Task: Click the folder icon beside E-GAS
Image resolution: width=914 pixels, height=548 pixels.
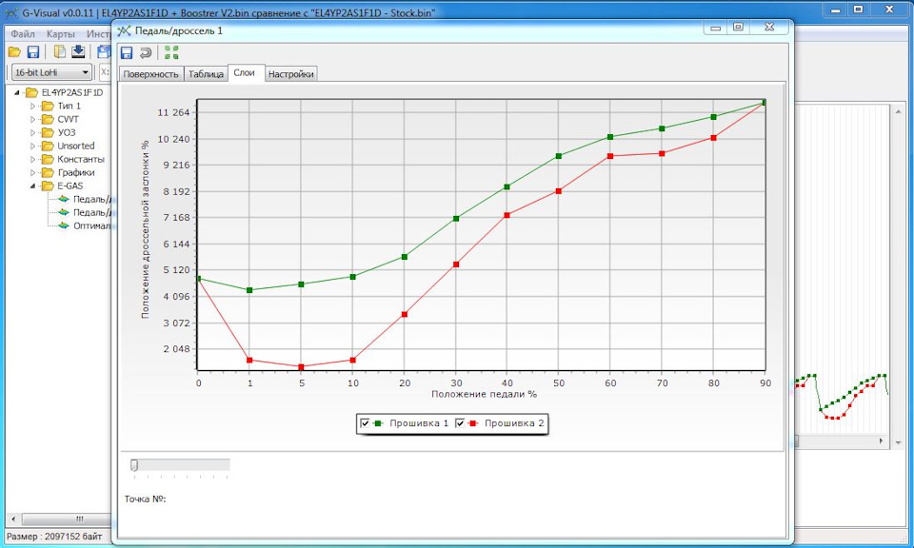Action: coord(48,186)
